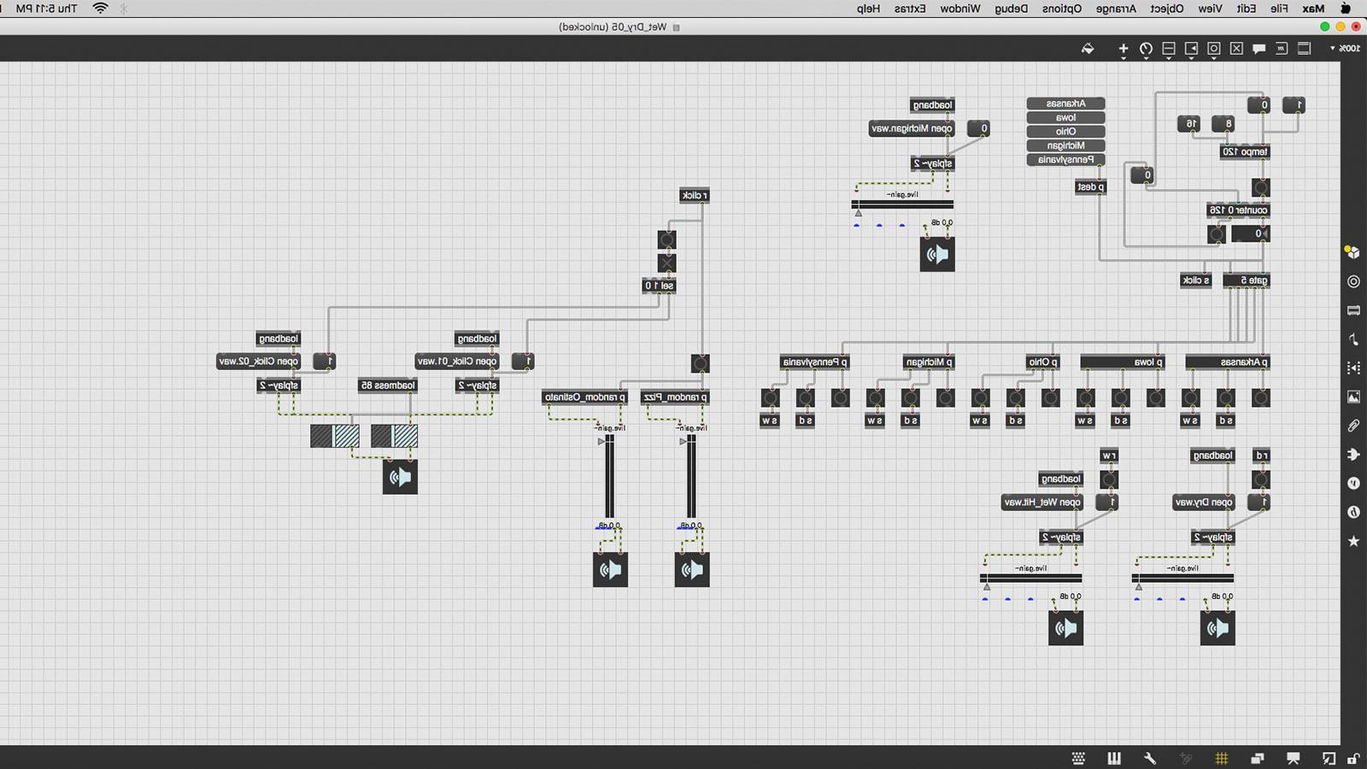This screenshot has height=769, width=1367.
Task: Click the 'Pennsylvania' message box
Action: click(x=1065, y=160)
